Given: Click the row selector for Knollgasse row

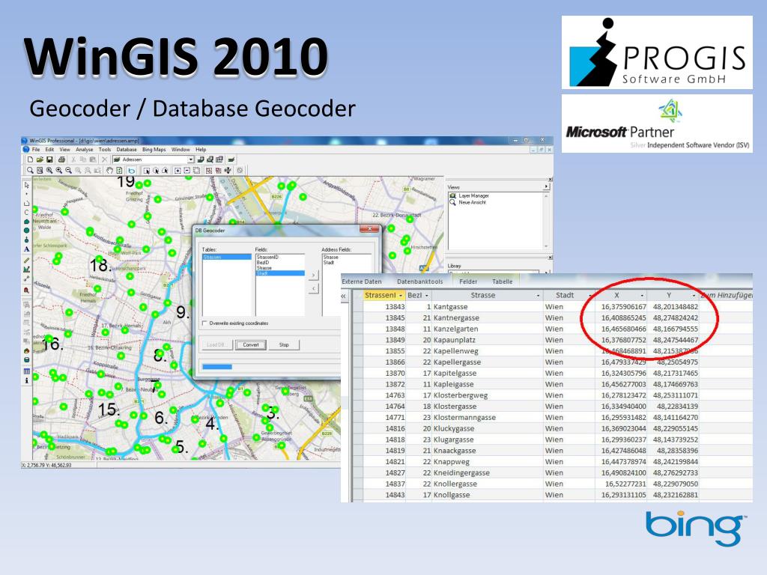Looking at the screenshot, I should coord(357,495).
